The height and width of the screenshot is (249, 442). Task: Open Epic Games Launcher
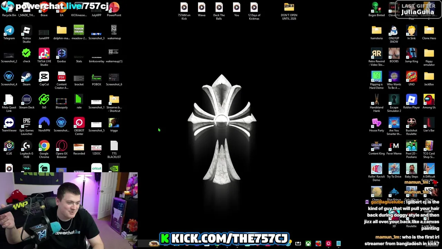(27, 127)
